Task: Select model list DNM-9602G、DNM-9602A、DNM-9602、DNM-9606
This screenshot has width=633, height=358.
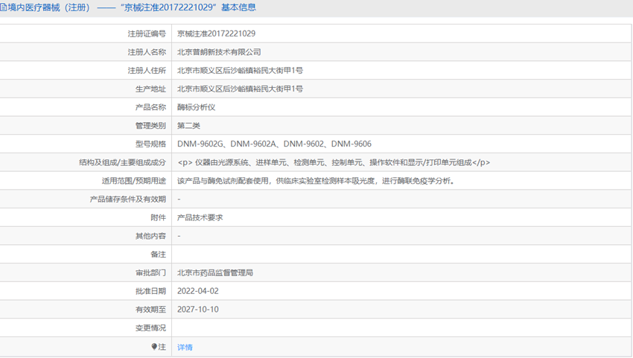Action: pyautogui.click(x=274, y=144)
